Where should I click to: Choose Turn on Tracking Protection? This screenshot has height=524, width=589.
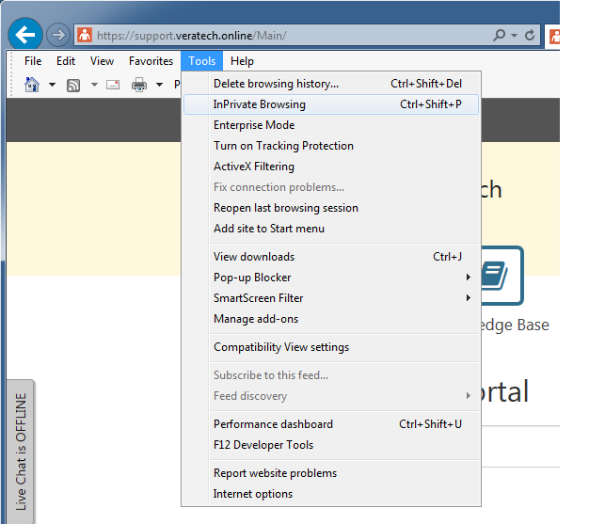(331, 146)
